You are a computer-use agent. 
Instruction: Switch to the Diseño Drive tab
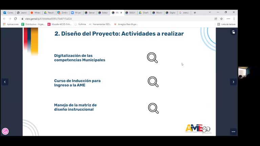click(x=144, y=13)
